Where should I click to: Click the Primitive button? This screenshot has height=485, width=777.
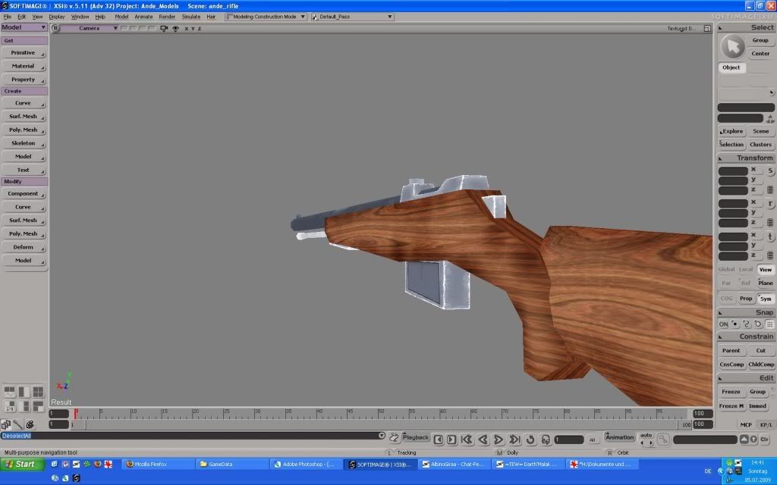(x=24, y=53)
